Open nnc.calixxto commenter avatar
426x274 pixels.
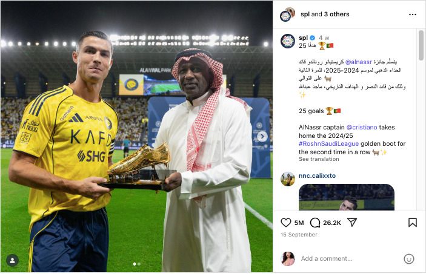[x=288, y=179]
